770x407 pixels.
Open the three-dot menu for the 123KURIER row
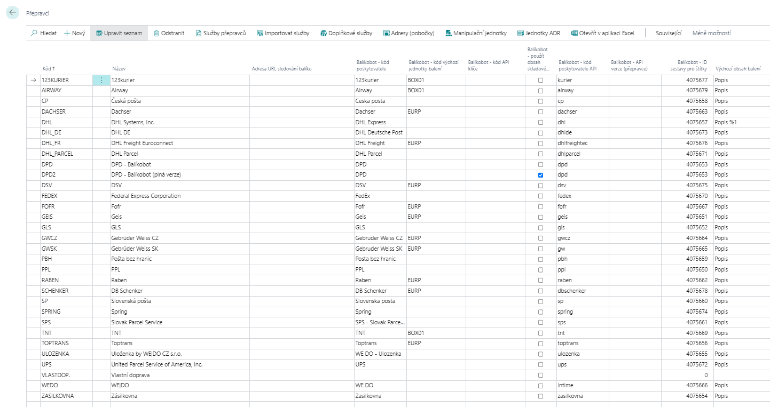101,80
